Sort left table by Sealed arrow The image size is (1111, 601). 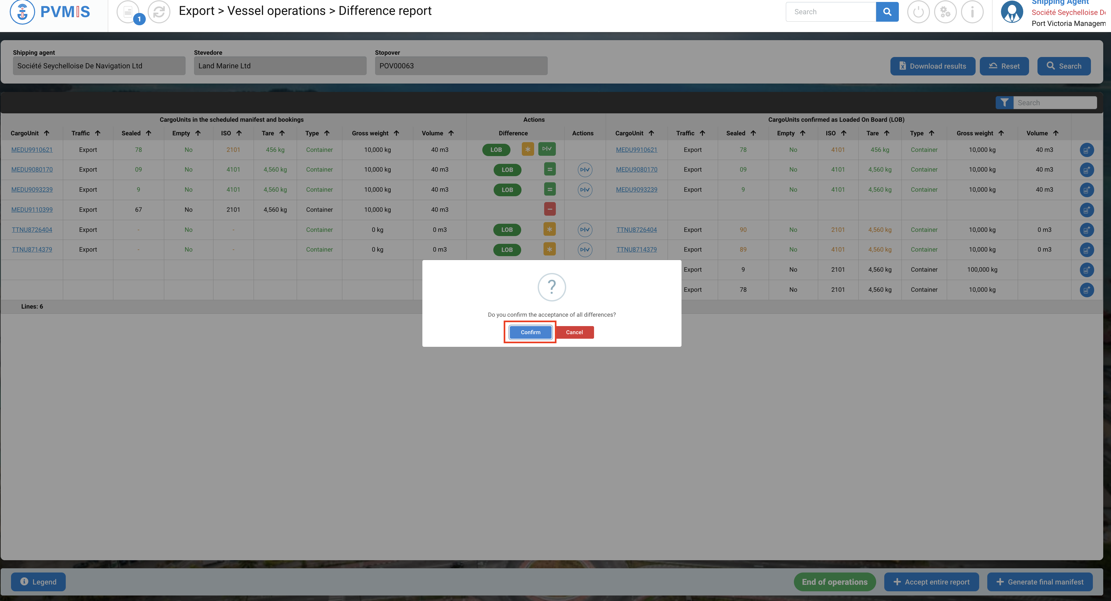click(148, 133)
